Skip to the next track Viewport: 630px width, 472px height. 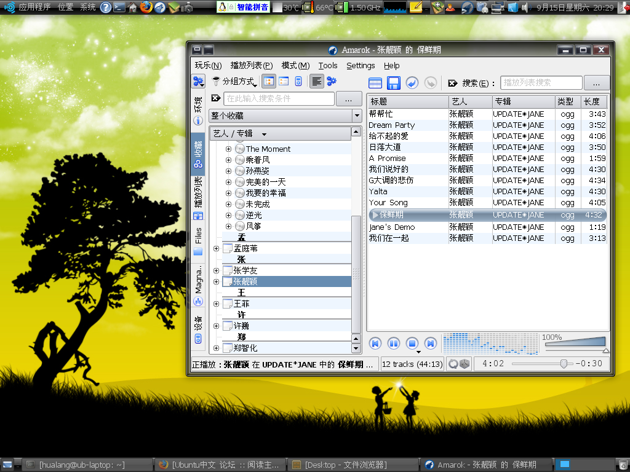tap(430, 344)
